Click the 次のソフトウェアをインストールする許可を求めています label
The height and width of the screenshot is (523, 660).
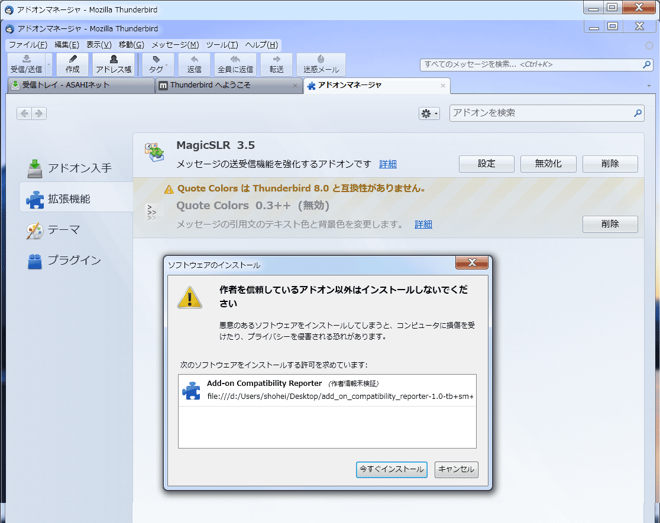[x=274, y=365]
